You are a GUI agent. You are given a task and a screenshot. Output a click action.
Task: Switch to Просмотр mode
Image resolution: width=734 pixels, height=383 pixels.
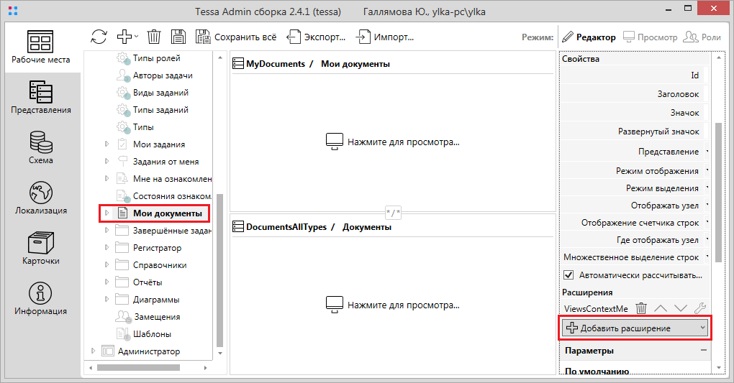[650, 37]
